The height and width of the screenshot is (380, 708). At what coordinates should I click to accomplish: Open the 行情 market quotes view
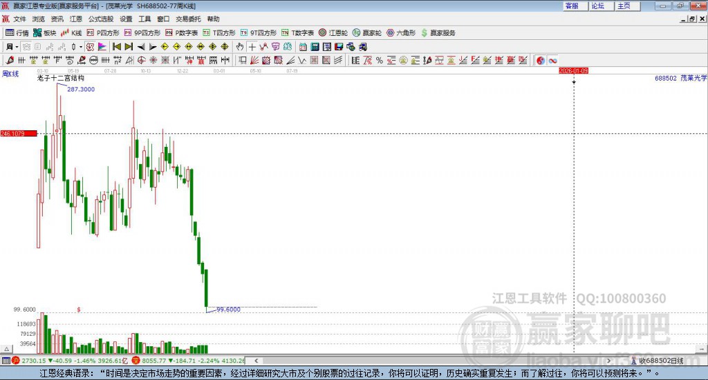click(x=17, y=33)
